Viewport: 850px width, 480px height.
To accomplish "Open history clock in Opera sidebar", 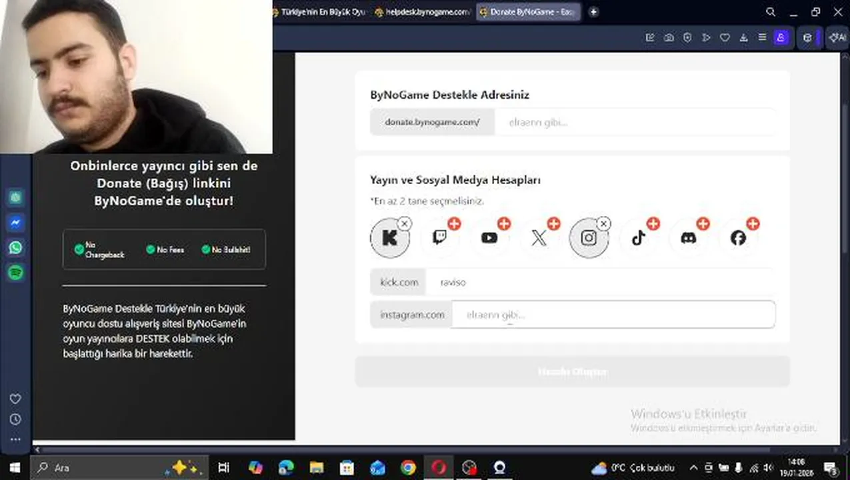I will coord(15,419).
